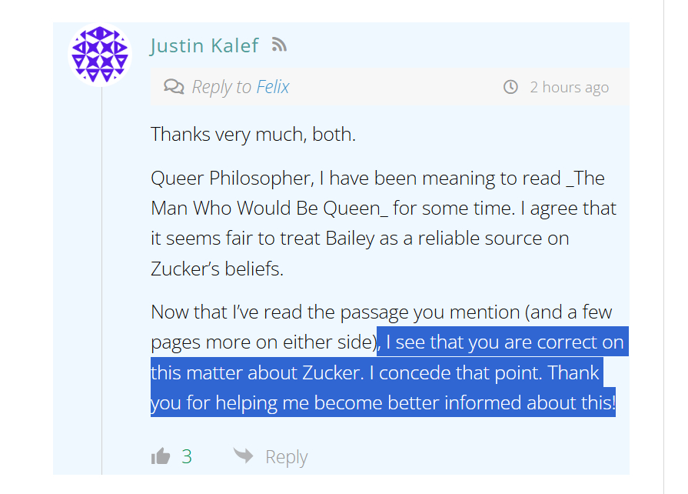Click the text "Now that I've read"
Screen dimensions: 688x494
coord(218,312)
